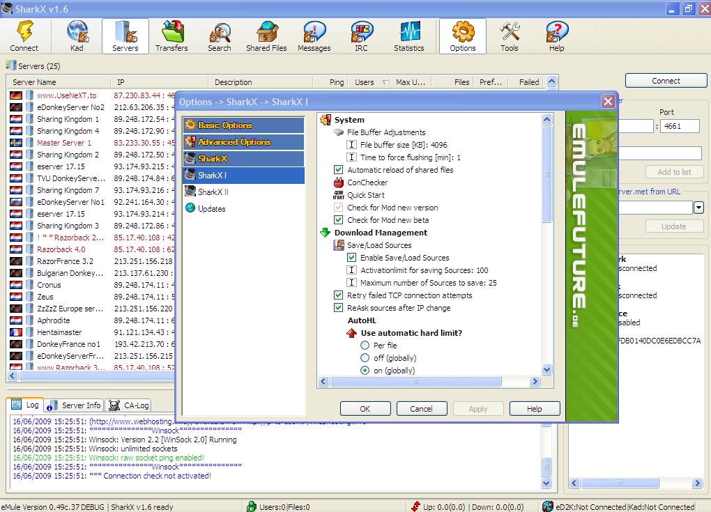This screenshot has height=512, width=711.
Task: Select the Updates options page
Action: pyautogui.click(x=243, y=209)
